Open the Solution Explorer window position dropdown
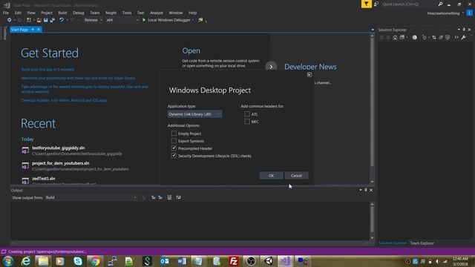The image size is (475, 267). tap(459, 30)
